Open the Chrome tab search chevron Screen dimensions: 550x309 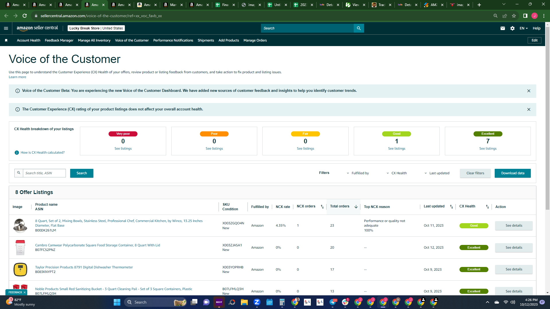point(504,4)
